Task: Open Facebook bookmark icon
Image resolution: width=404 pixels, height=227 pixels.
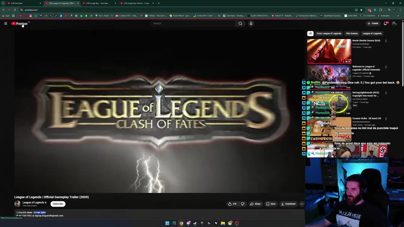Action: 61,16
